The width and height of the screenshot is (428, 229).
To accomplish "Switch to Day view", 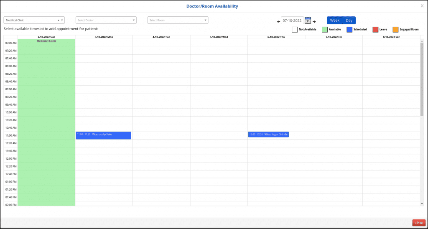I will click(349, 20).
